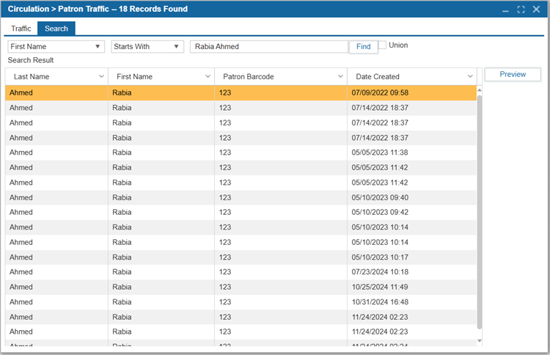
Task: Toggle the Union checkbox
Action: [x=382, y=45]
